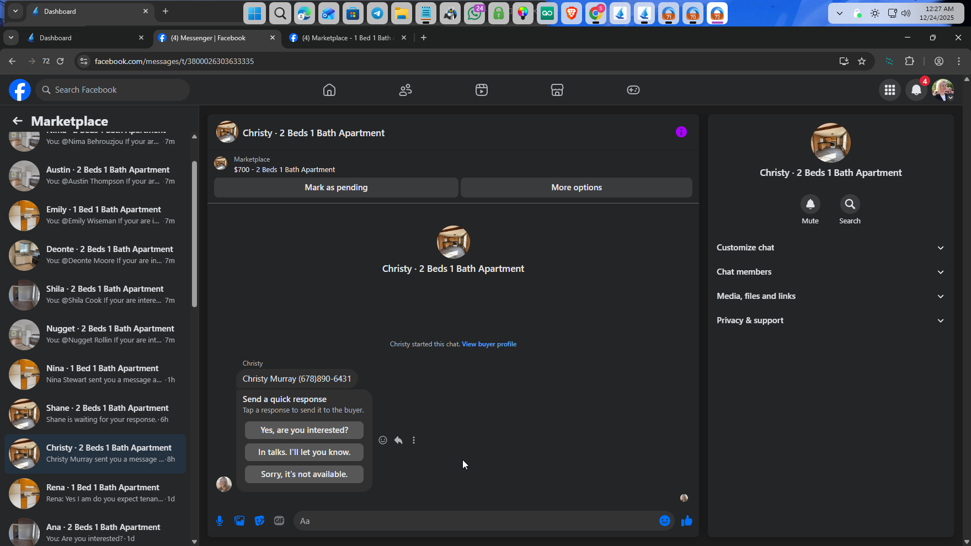The height and width of the screenshot is (546, 971).
Task: Send 'Sorry, it's not available.' response
Action: [304, 474]
